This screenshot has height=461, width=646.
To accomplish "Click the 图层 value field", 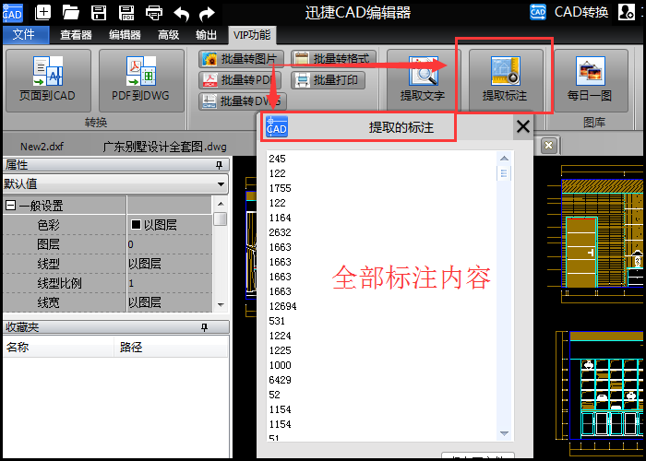I will click(x=169, y=244).
